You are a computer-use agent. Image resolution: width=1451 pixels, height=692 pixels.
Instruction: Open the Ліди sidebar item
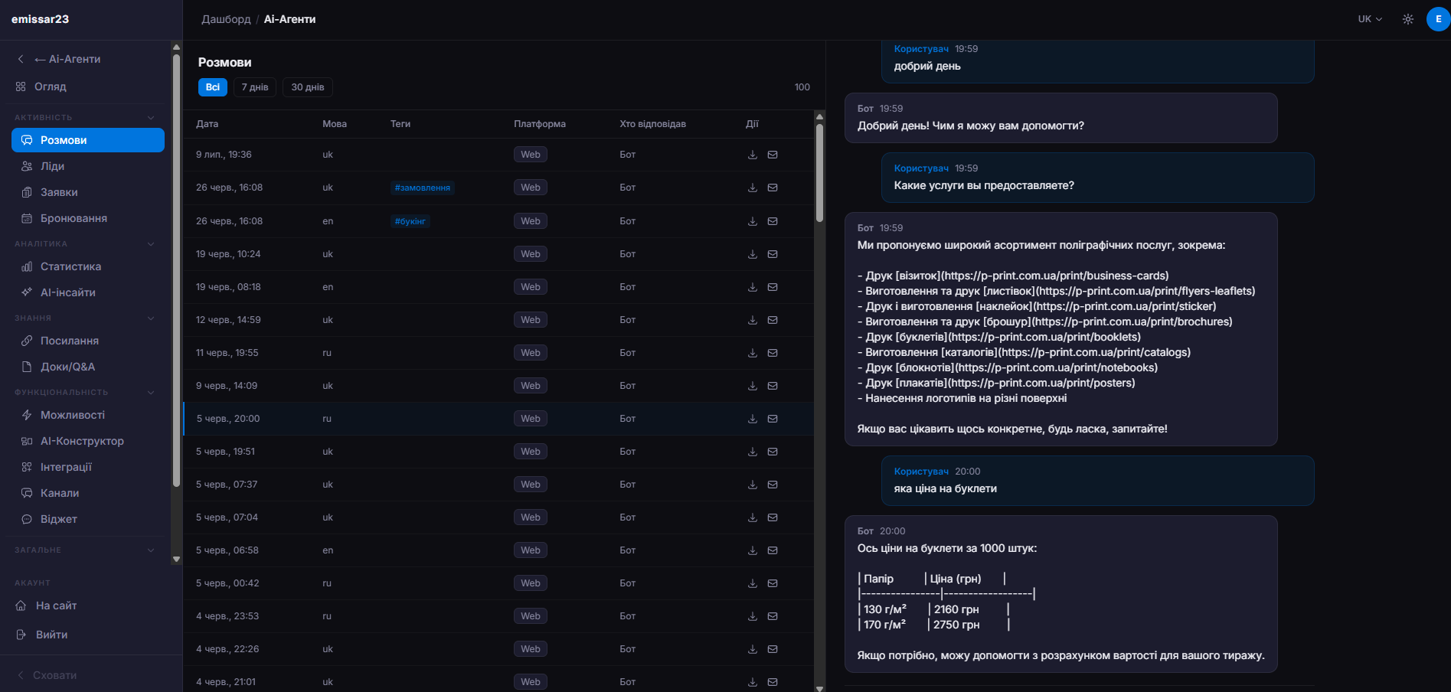88,166
